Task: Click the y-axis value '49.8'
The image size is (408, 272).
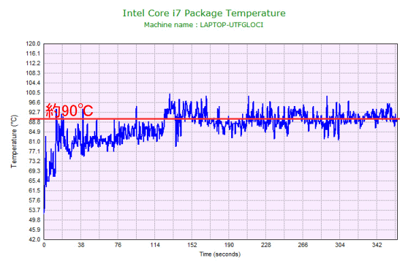Action: point(35,220)
